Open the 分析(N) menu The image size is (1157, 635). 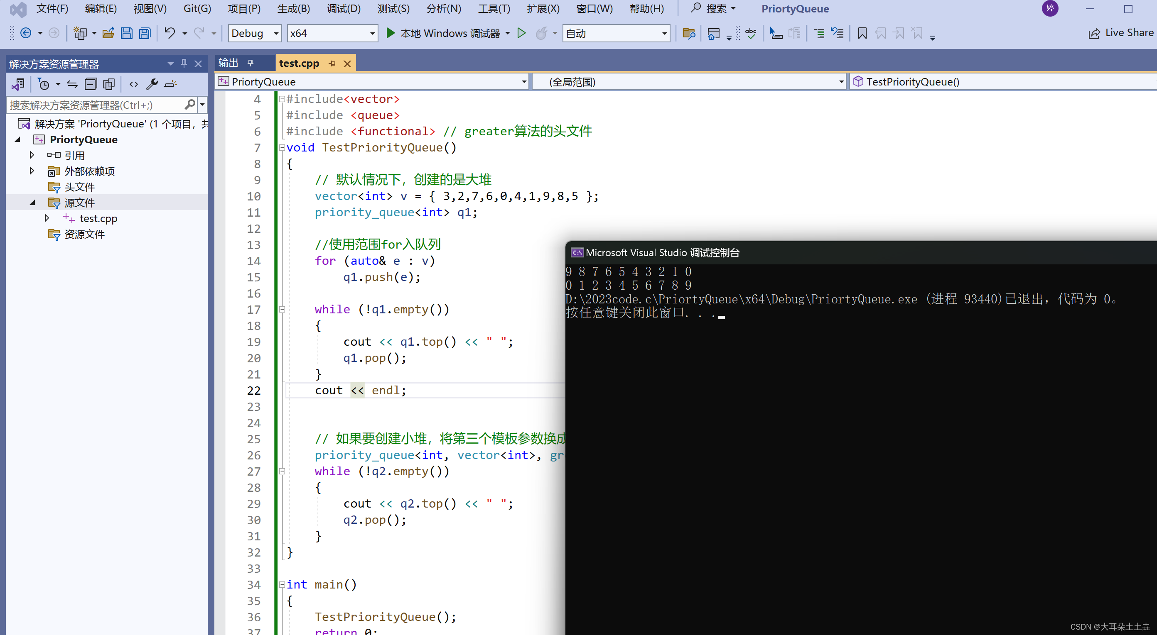click(443, 9)
